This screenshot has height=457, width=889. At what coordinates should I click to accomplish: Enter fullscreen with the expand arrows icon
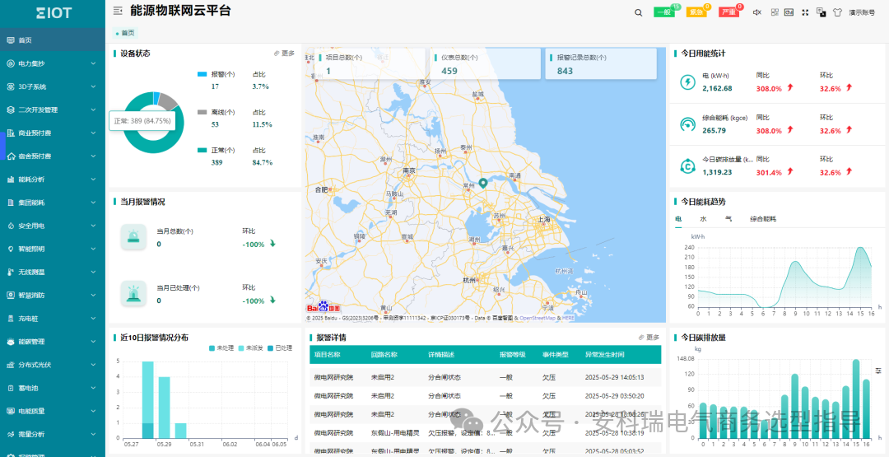(x=805, y=12)
